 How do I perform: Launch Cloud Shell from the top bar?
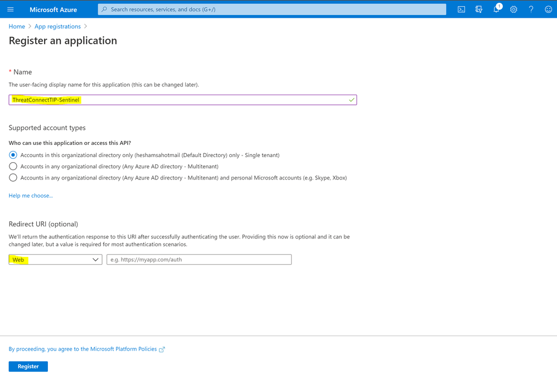pyautogui.click(x=461, y=9)
